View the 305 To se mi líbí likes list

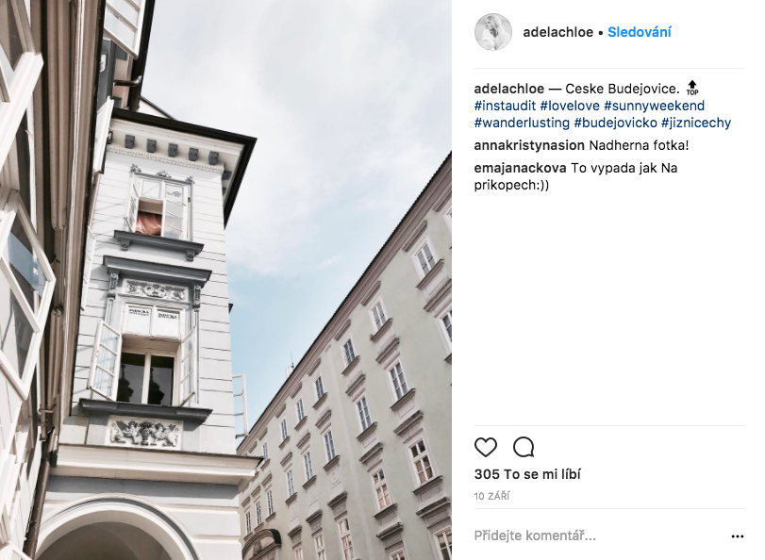527,474
